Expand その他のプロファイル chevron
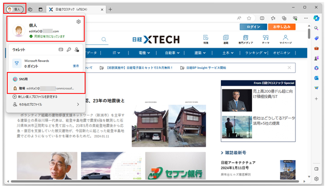 pos(78,104)
